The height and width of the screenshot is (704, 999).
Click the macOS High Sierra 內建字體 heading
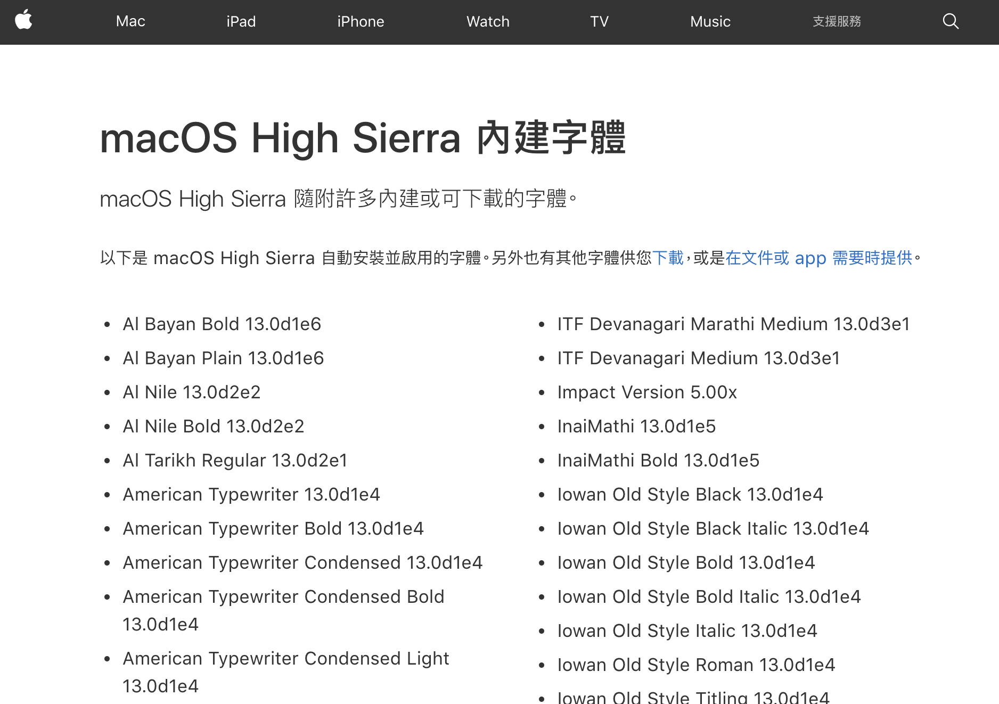(x=363, y=138)
